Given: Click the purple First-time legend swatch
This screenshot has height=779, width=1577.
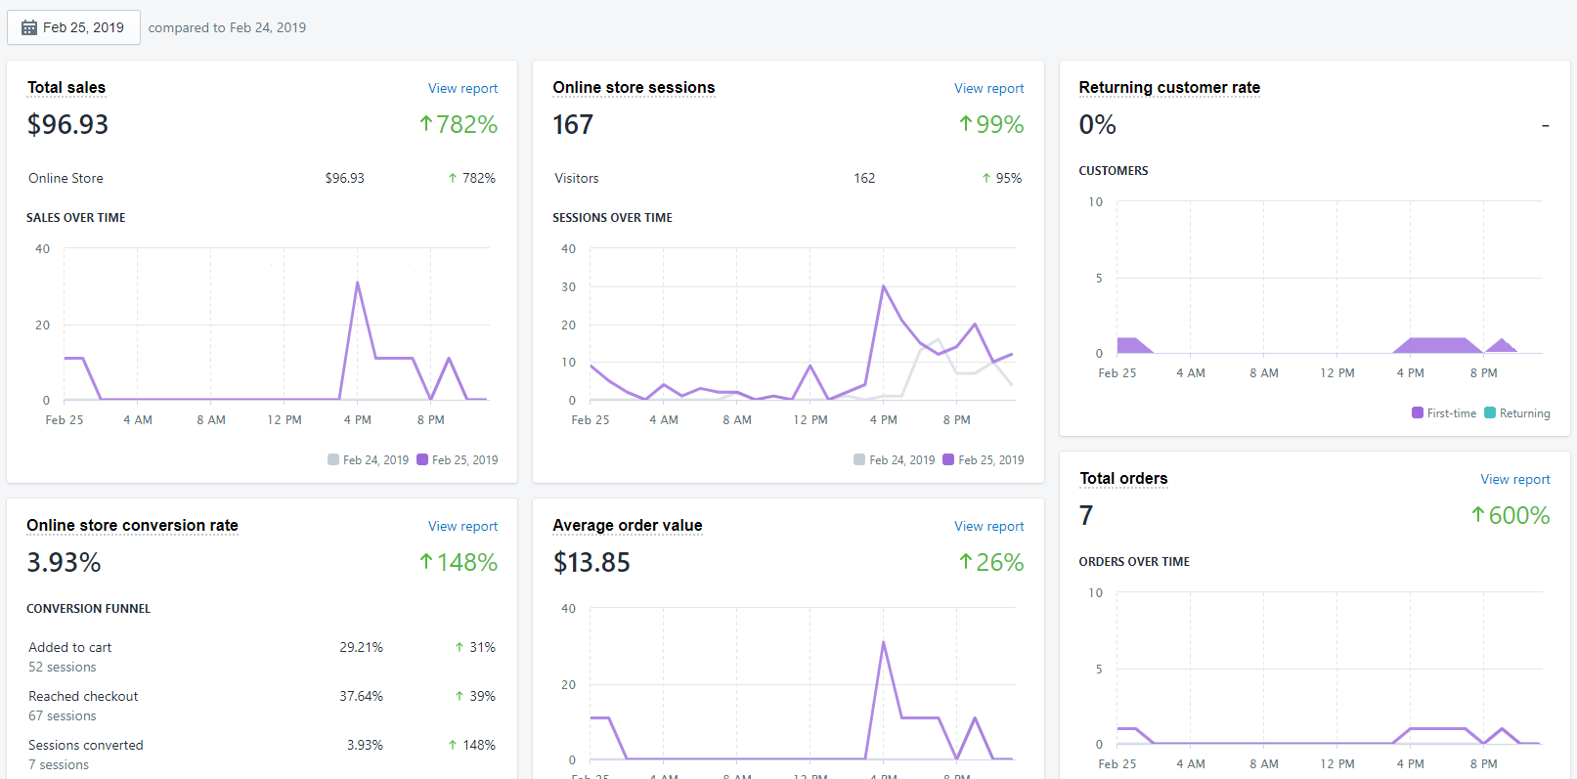Looking at the screenshot, I should (1418, 412).
